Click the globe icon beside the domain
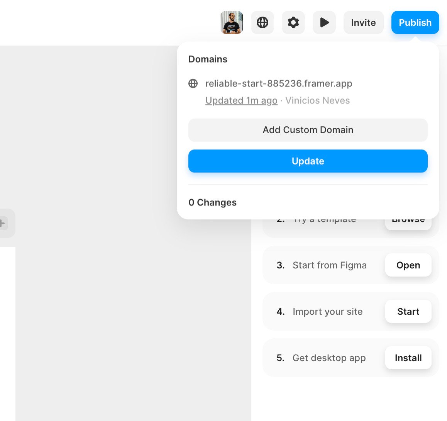 pyautogui.click(x=193, y=83)
